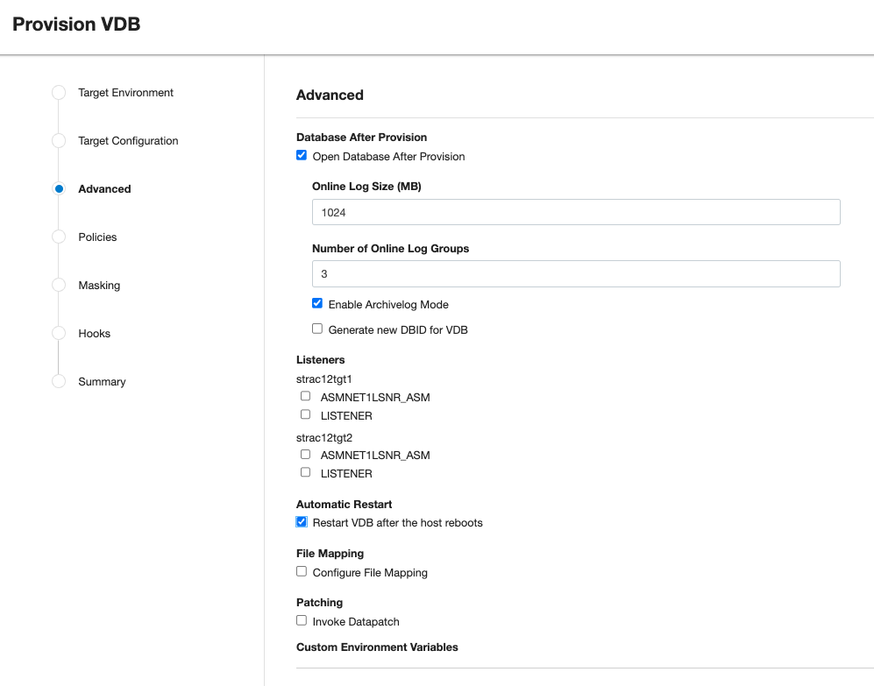The width and height of the screenshot is (874, 686).
Task: Uncheck Open Database After Provision
Action: pos(302,156)
